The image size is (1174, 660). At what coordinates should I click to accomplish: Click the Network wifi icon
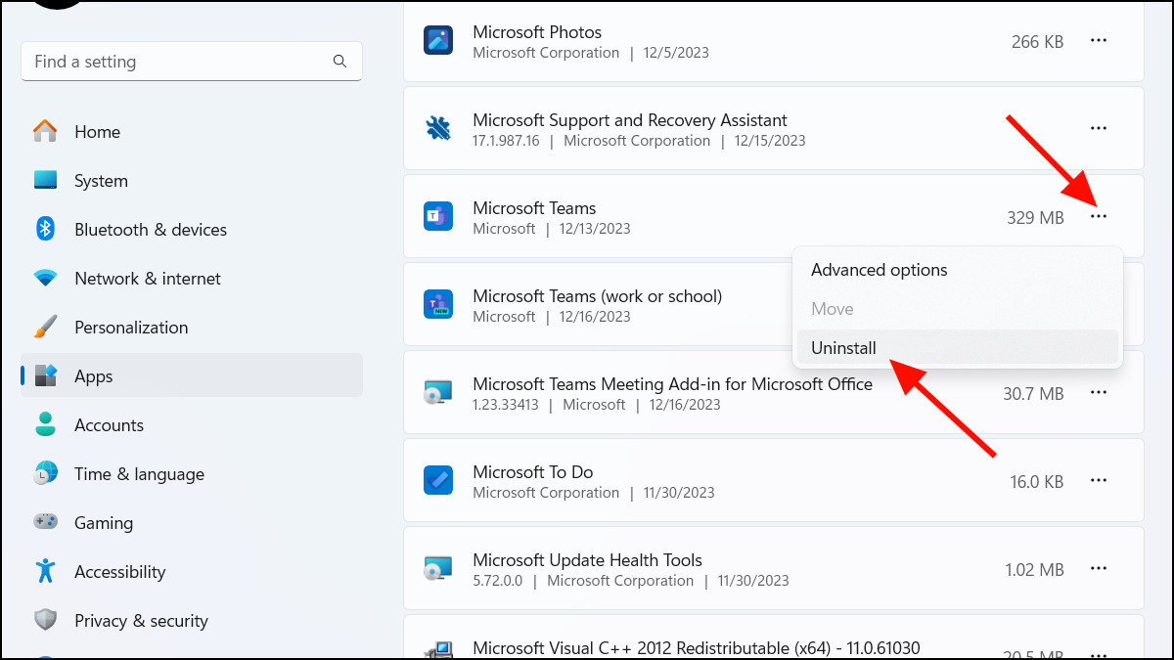click(45, 279)
